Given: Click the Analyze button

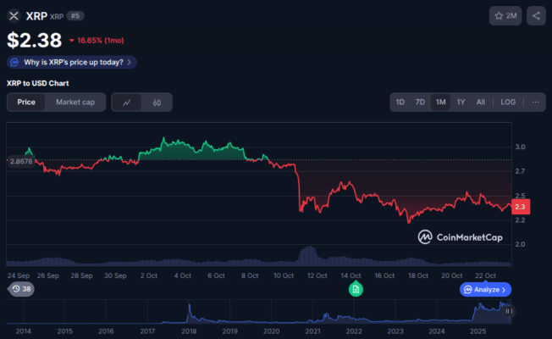Looking at the screenshot, I should 485,290.
